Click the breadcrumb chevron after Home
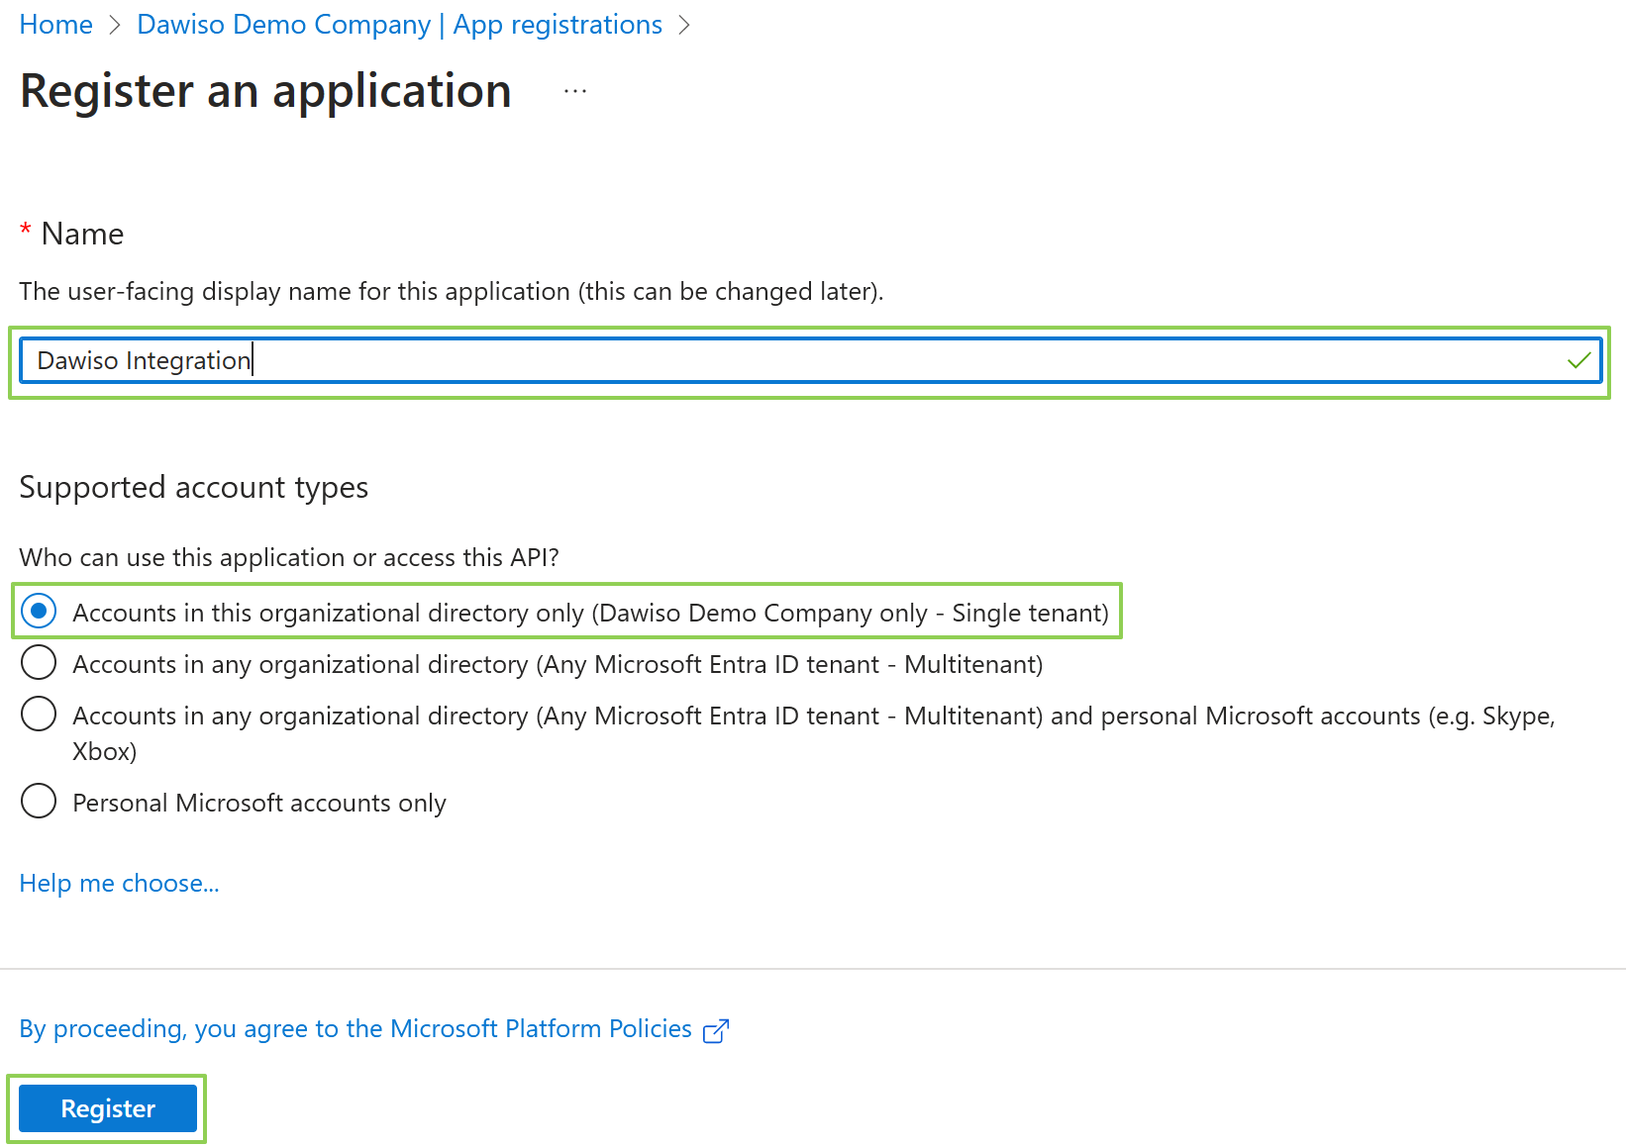Viewport: 1626px width, 1147px height. pyautogui.click(x=113, y=25)
